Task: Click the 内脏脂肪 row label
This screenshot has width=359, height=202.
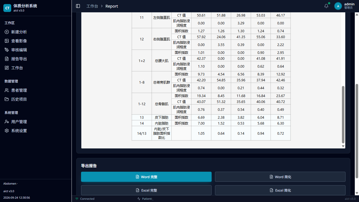Action: (x=162, y=123)
